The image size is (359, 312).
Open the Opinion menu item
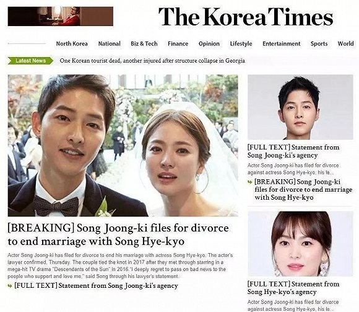click(x=209, y=43)
